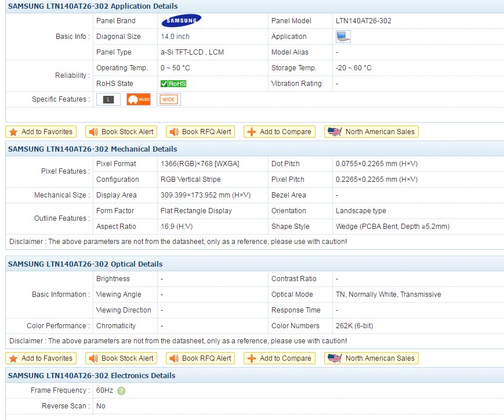This screenshot has height=420, width=504.
Task: Click 'RGB Vertical Stripe' configuration value
Action: tap(191, 180)
